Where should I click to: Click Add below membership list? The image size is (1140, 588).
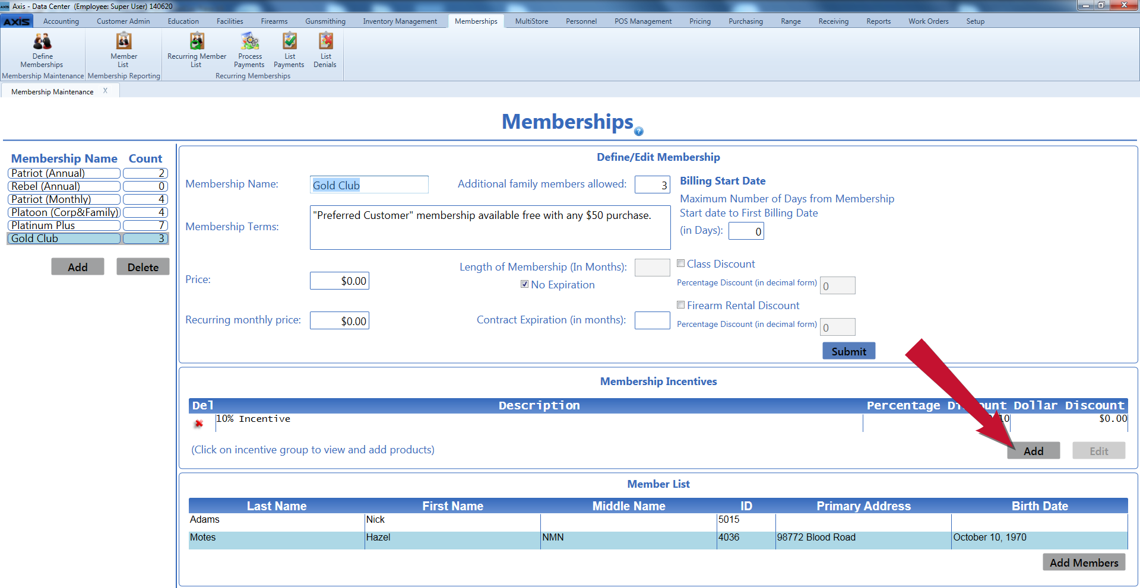click(x=78, y=267)
